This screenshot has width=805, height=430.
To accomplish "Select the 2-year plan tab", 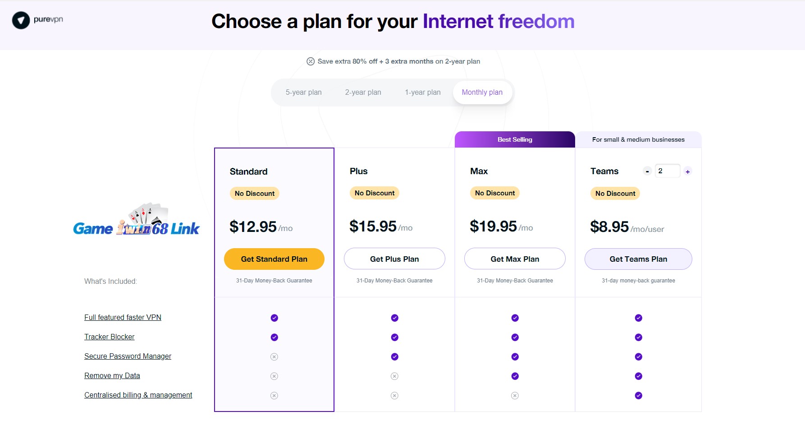I will (363, 92).
